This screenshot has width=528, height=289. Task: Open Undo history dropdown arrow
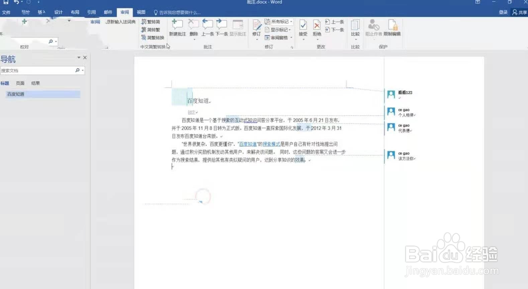point(22,2)
